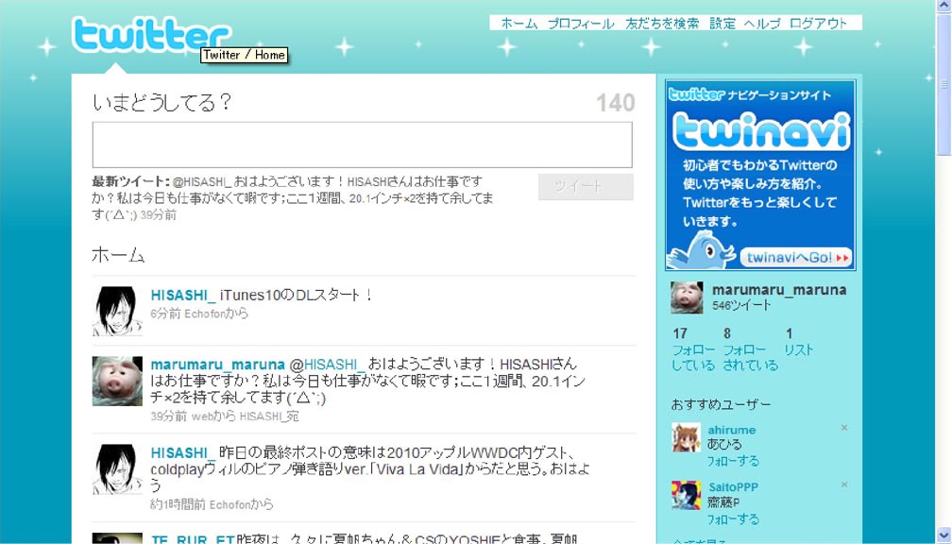The image size is (952, 544).
Task: Open 39分前 timestamp on marumaru_maruna's tweet
Action: coord(169,416)
